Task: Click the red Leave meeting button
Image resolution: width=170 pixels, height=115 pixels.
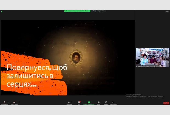Action: 166,103
